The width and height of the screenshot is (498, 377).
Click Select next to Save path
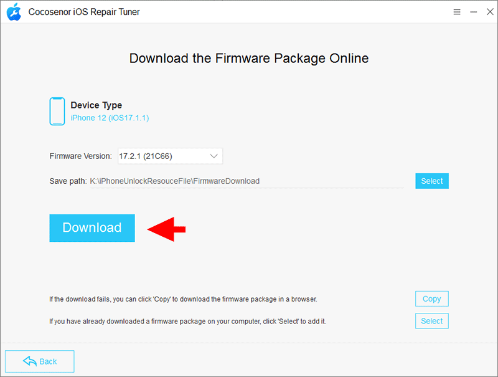coord(432,181)
